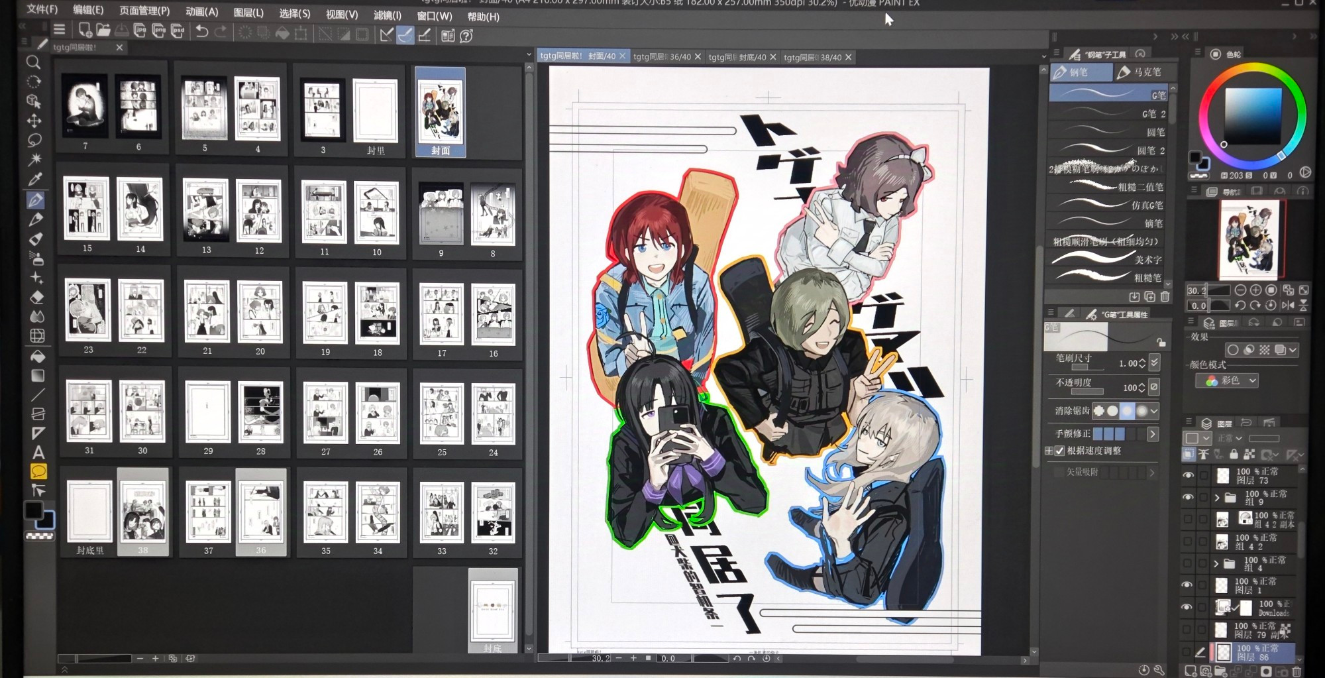Select the 美术字 brush
Screen dimensions: 1325x678
1107,259
